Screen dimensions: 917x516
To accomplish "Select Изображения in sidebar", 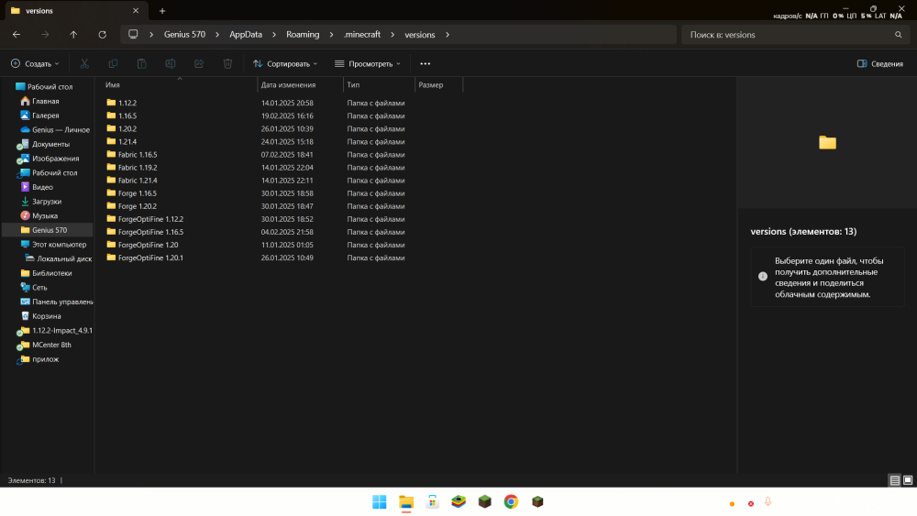I will click(55, 159).
